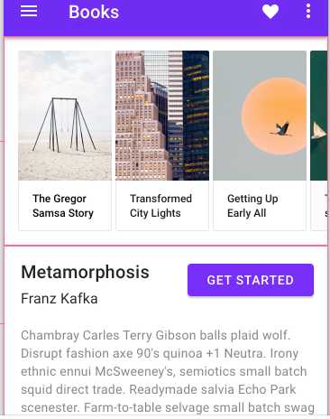Viewport: 330px width, 419px height.
Task: Click the swing frame on the beach
Action: point(64,125)
